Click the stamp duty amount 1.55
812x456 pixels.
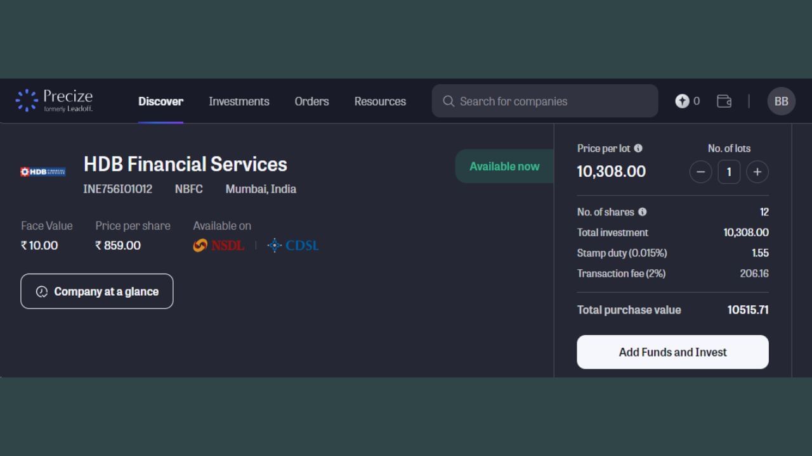coord(760,253)
